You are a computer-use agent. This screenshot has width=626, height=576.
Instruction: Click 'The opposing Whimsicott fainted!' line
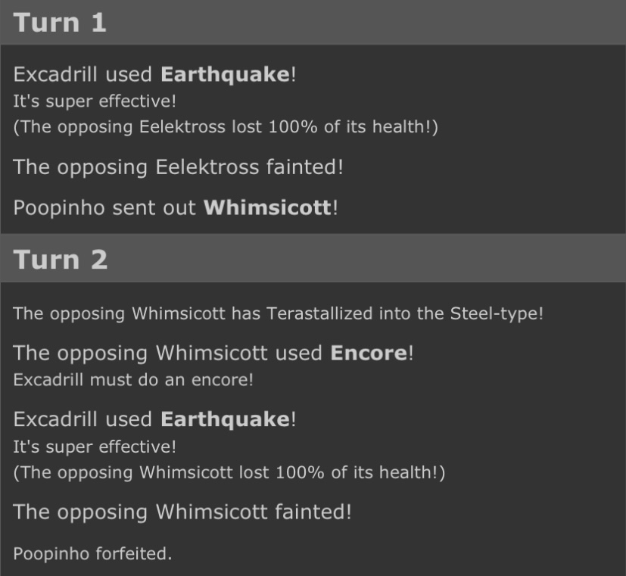(x=182, y=512)
